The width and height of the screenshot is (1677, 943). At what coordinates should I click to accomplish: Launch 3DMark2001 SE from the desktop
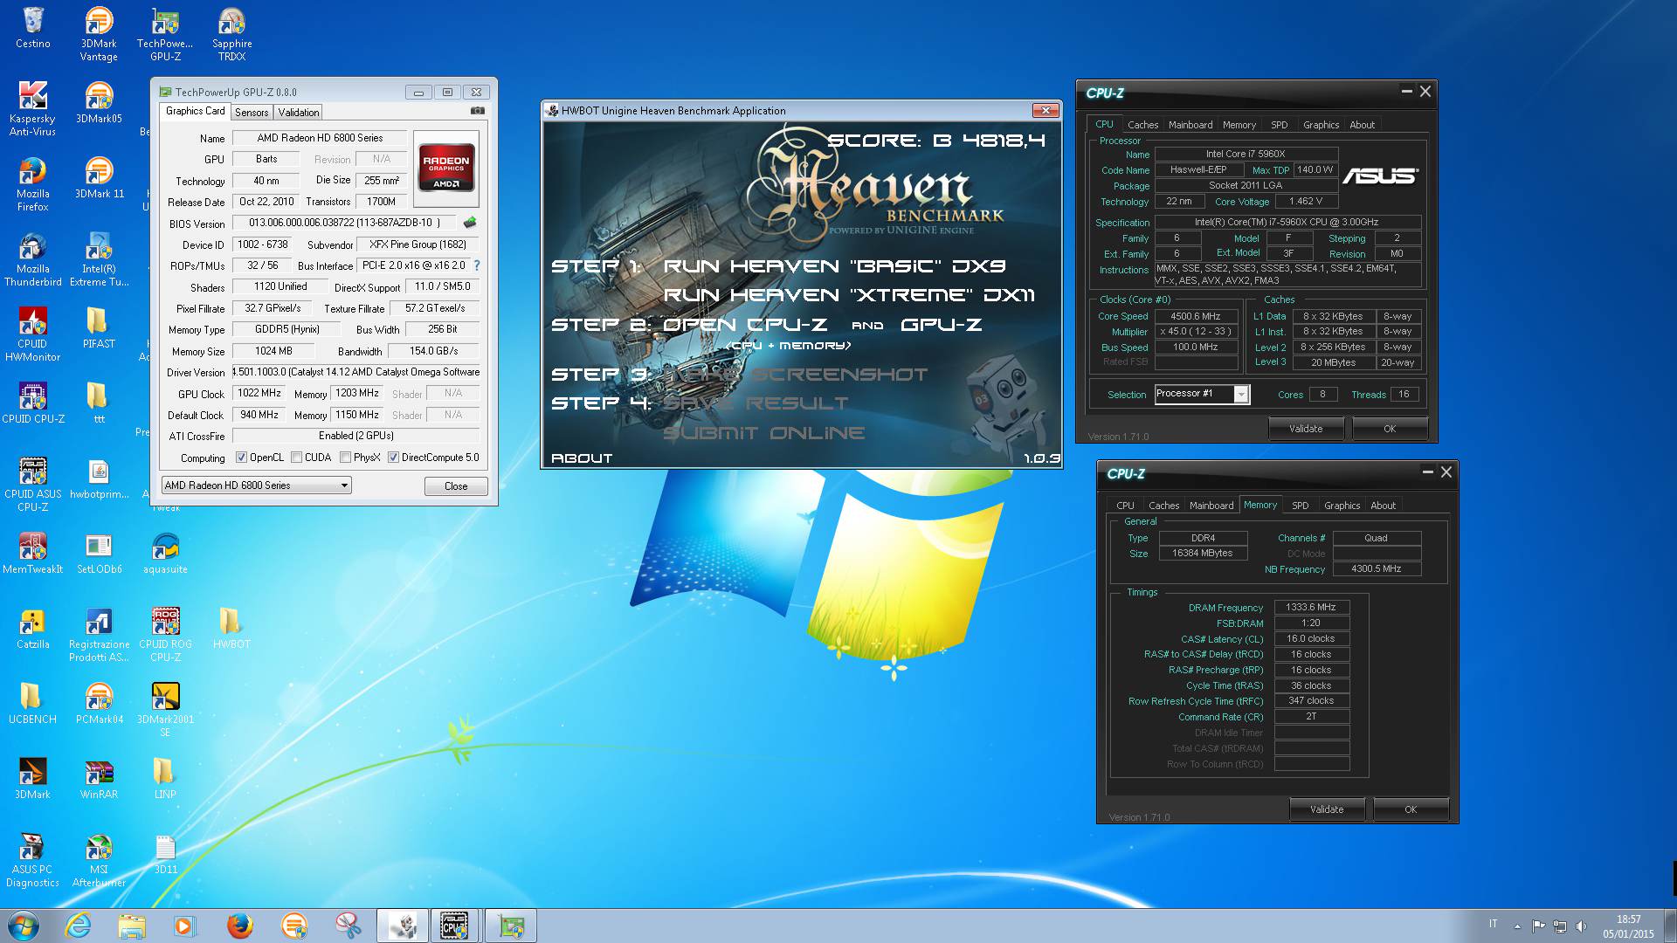point(165,710)
